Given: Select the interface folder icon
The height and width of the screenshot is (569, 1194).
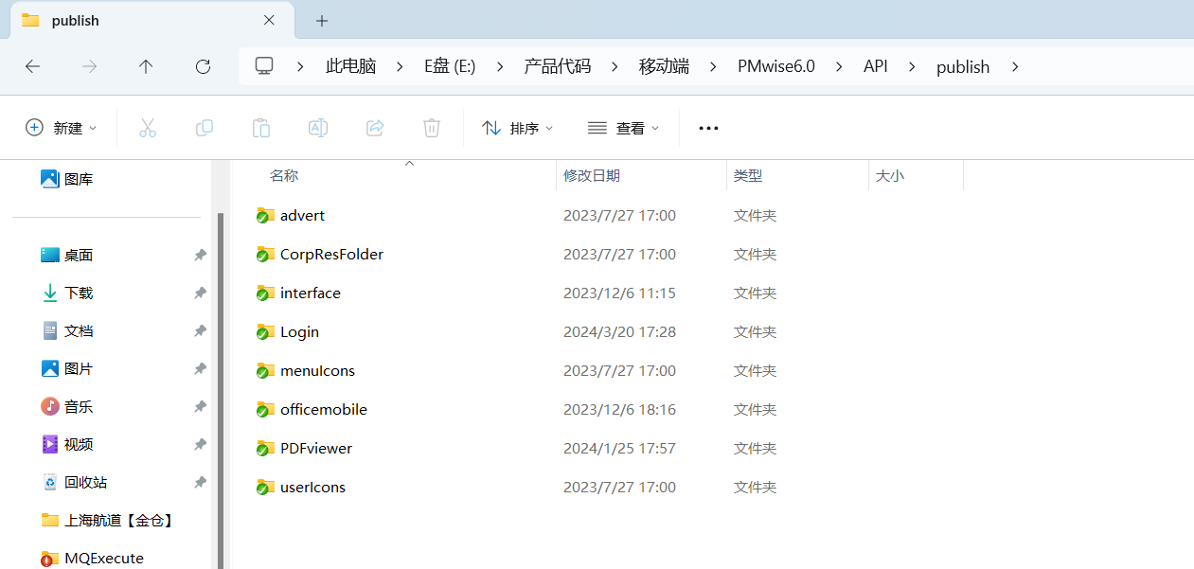Looking at the screenshot, I should pyautogui.click(x=265, y=293).
